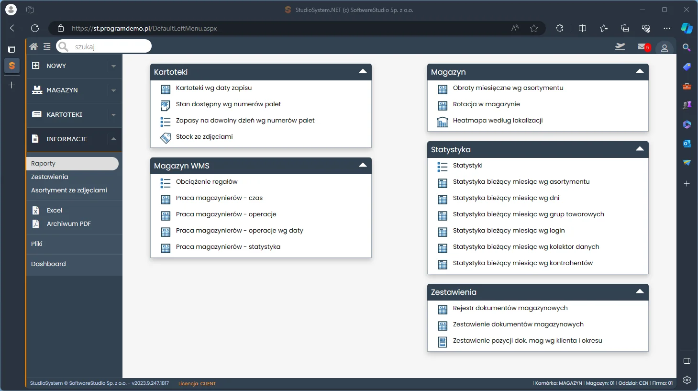Click the StudioSystem S tab icon in the browser sidebar
The image size is (698, 391).
click(12, 66)
